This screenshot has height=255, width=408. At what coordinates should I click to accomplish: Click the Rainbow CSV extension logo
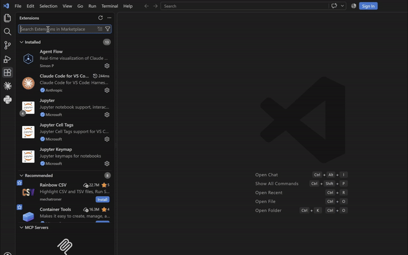tap(28, 192)
